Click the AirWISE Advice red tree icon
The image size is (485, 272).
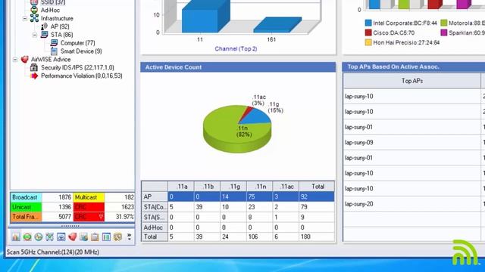click(x=24, y=59)
